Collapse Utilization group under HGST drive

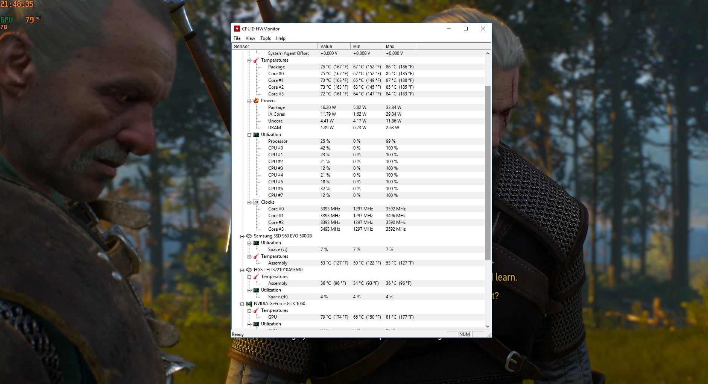coord(249,290)
